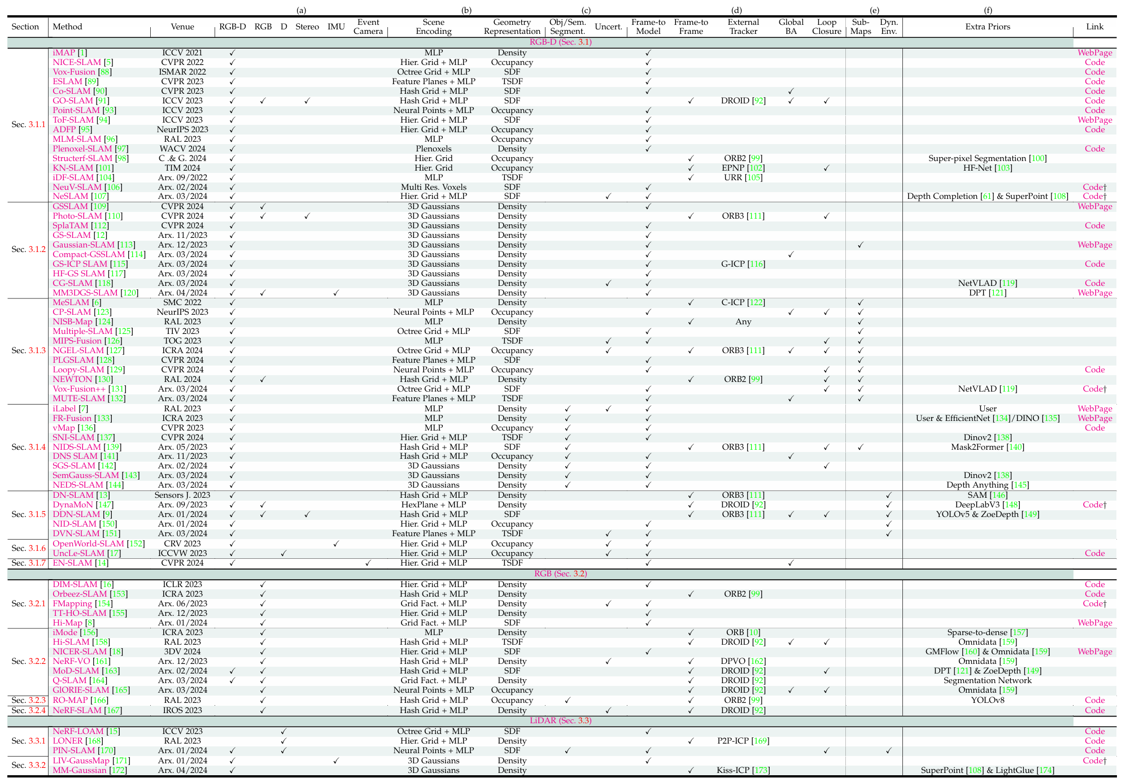Click the External Tracker column header
This screenshot has height=782, width=1126.
click(743, 27)
